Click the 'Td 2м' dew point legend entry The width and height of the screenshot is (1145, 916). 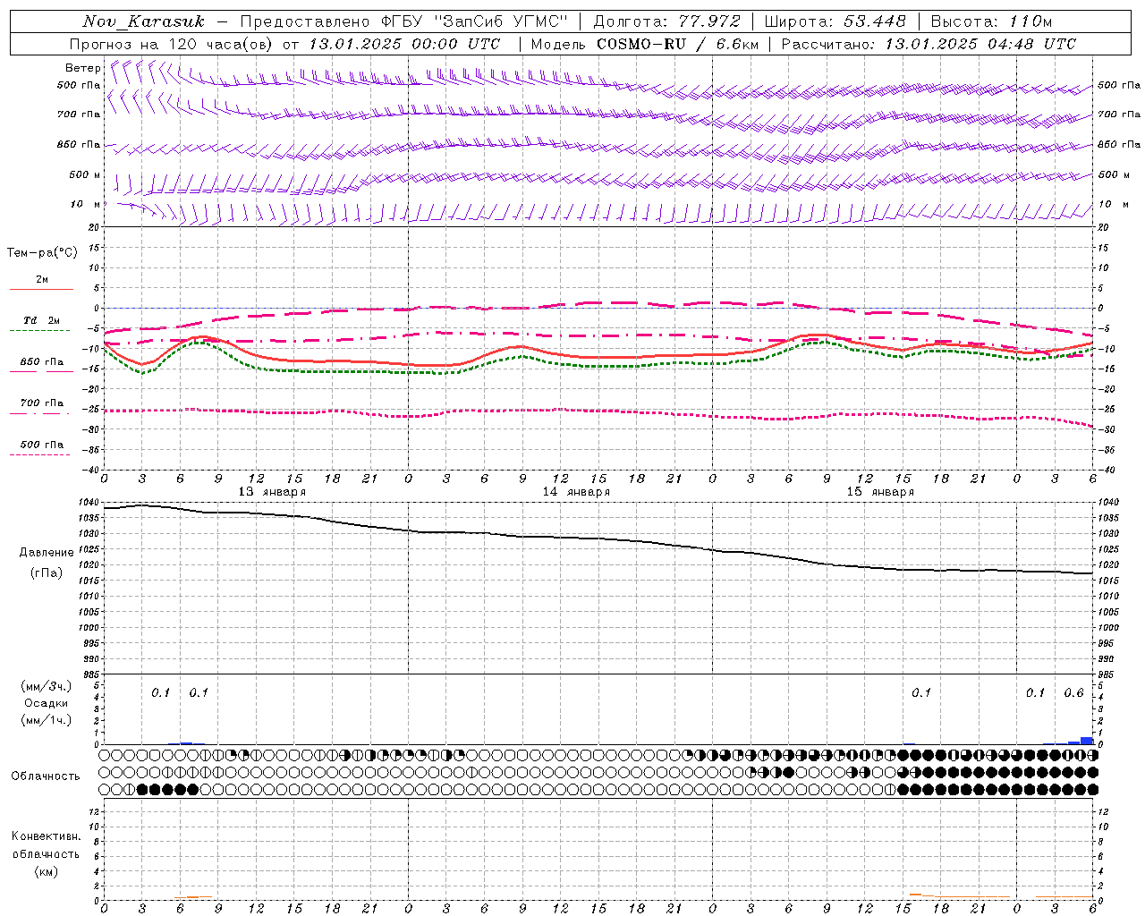click(x=41, y=320)
